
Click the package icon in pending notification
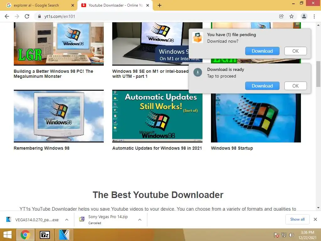click(197, 38)
